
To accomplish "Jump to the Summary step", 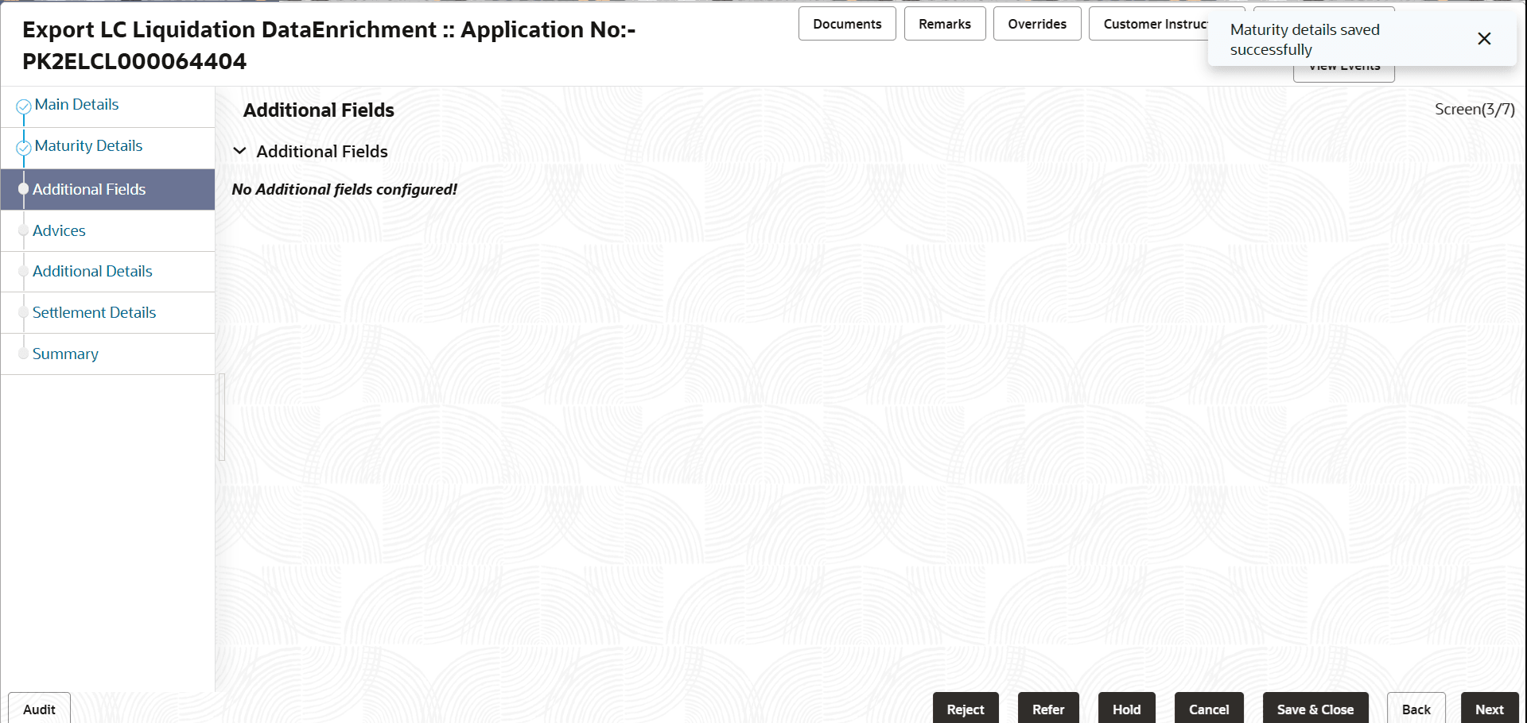I will pyautogui.click(x=65, y=354).
